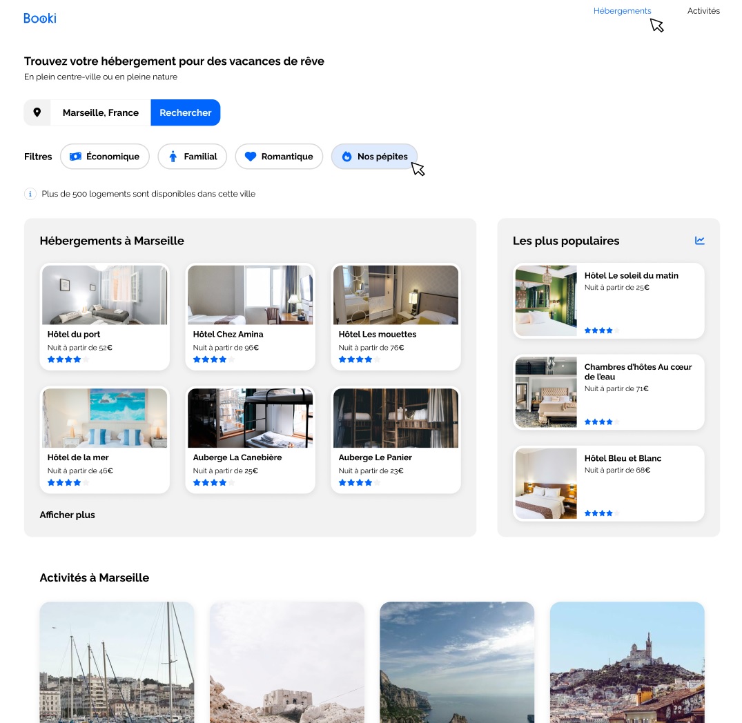Open the Hôtel Chez Amina listing

[250, 317]
